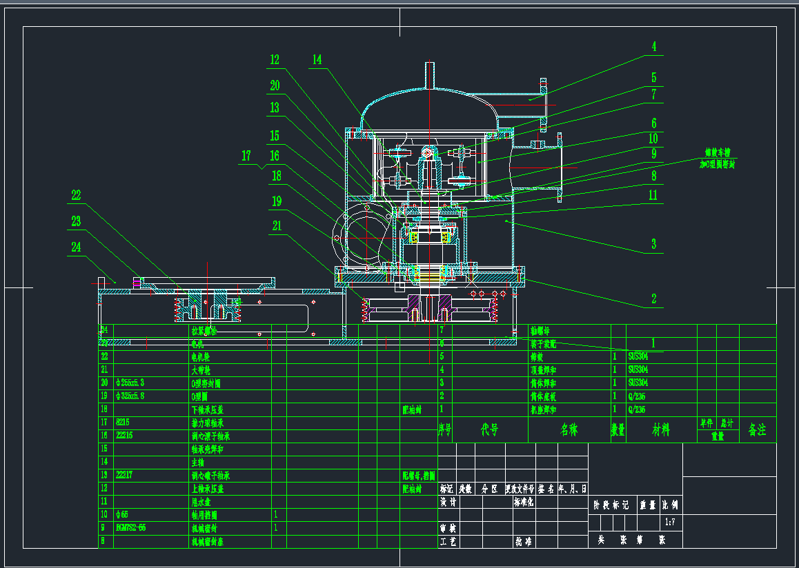
Task: Select the callout number 21 label
Action: click(277, 225)
